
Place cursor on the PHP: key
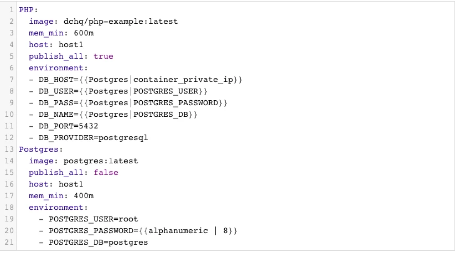(28, 10)
